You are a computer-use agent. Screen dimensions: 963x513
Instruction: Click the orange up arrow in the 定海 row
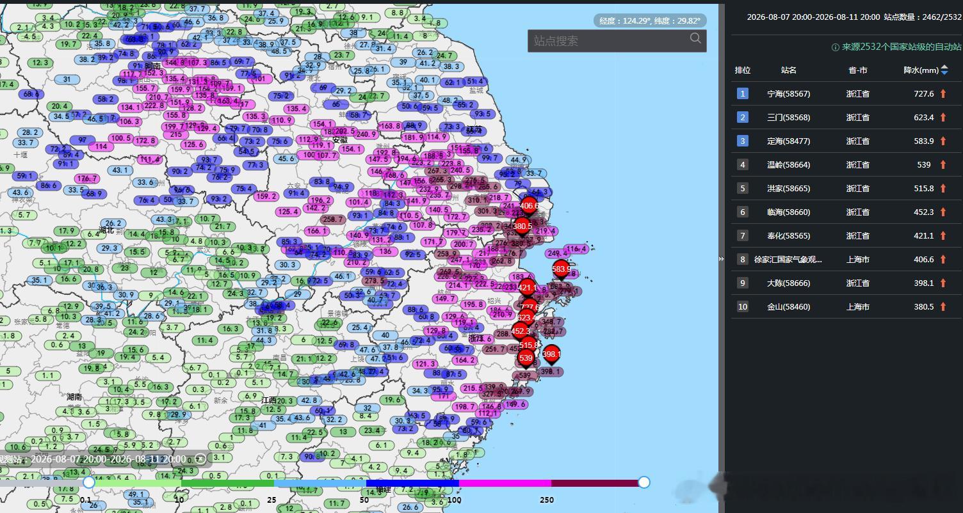pyautogui.click(x=943, y=141)
